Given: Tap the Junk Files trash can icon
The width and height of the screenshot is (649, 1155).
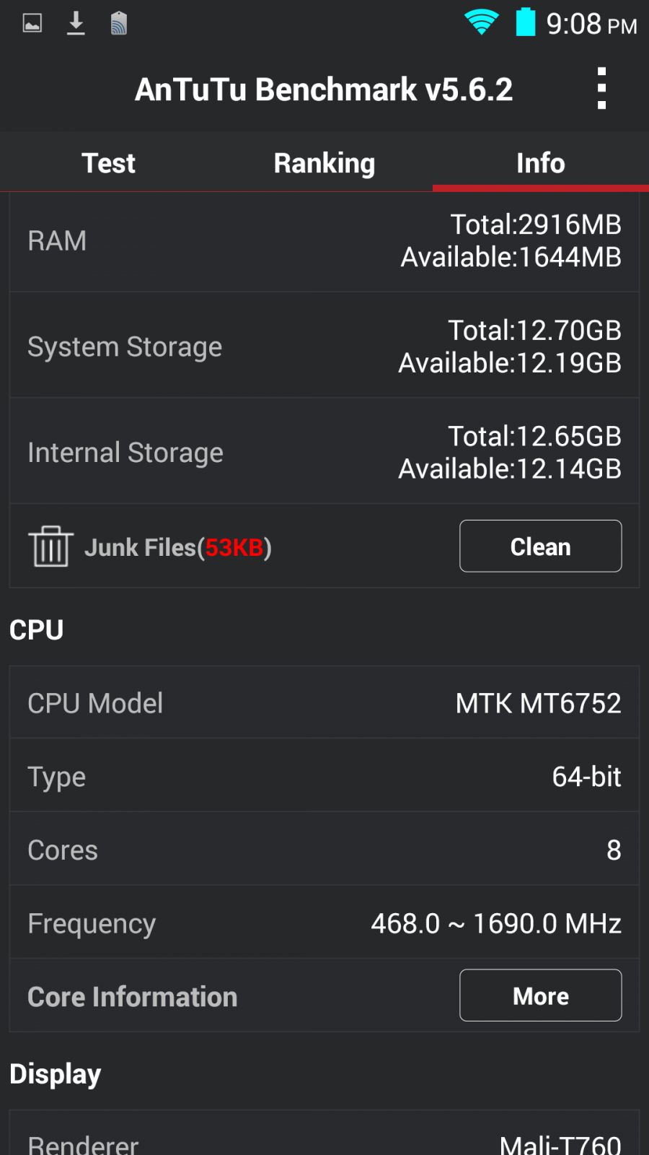Looking at the screenshot, I should (50, 546).
